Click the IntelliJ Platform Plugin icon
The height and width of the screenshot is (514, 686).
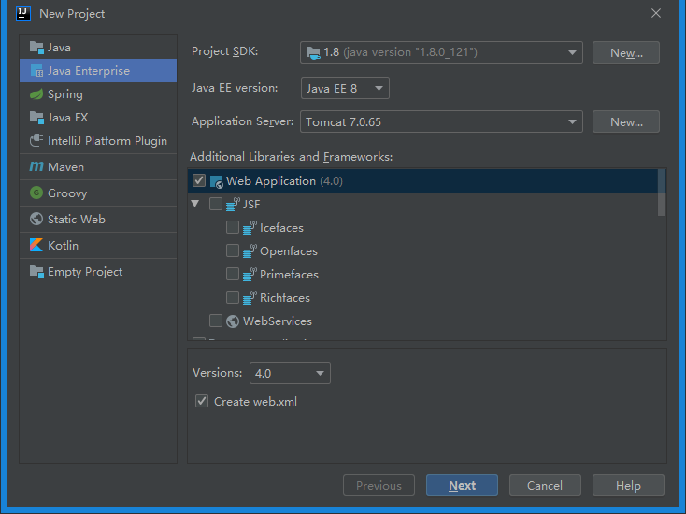pyautogui.click(x=36, y=140)
